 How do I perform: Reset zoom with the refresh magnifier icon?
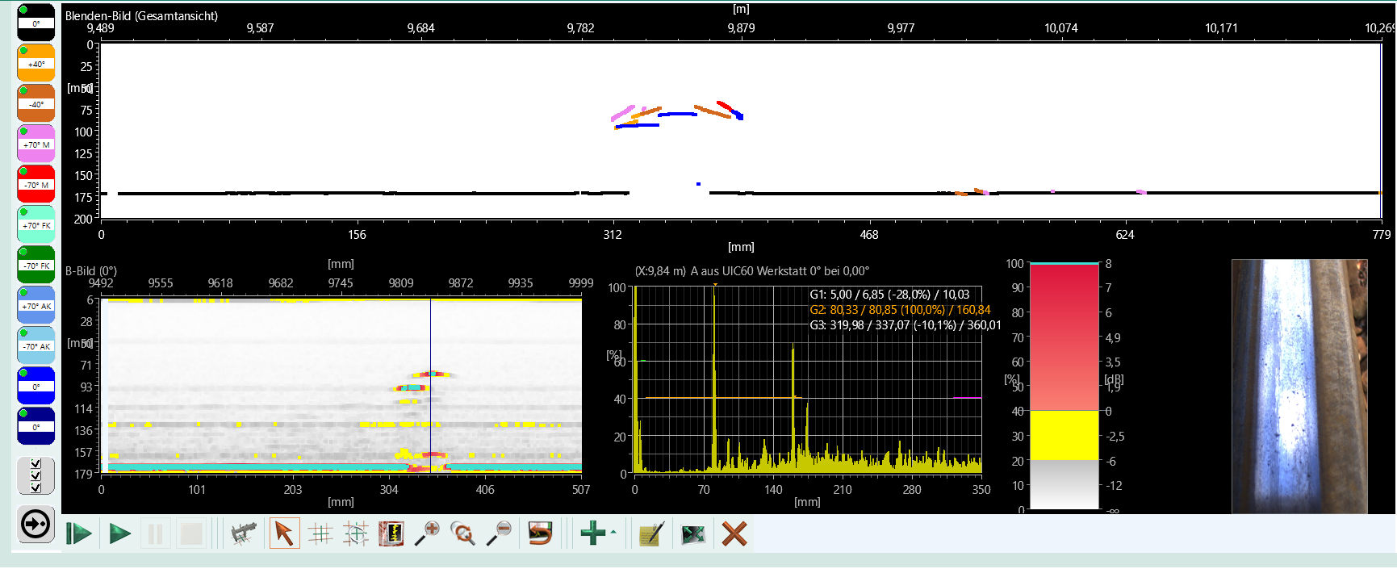tap(463, 533)
